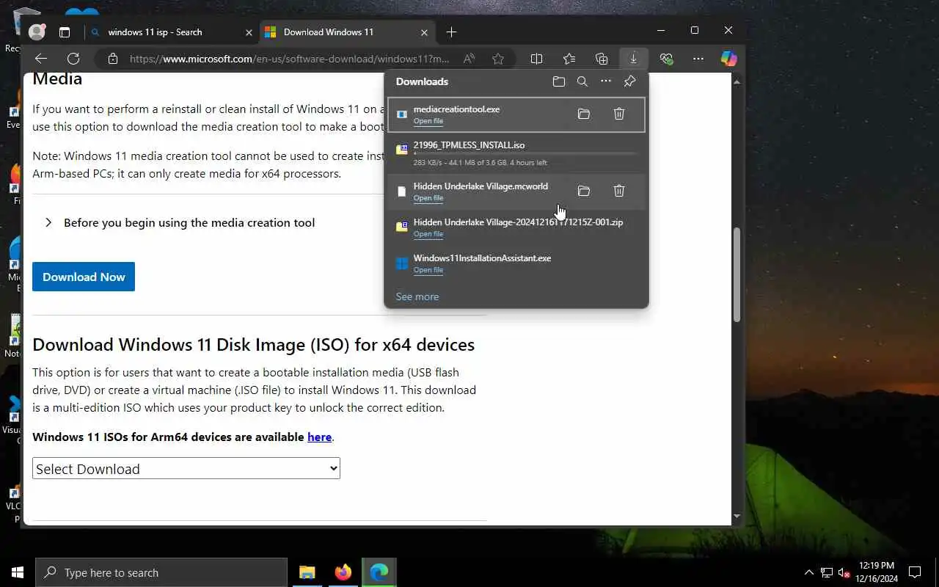939x587 pixels.
Task: Show hidden system tray icons
Action: 809,572
